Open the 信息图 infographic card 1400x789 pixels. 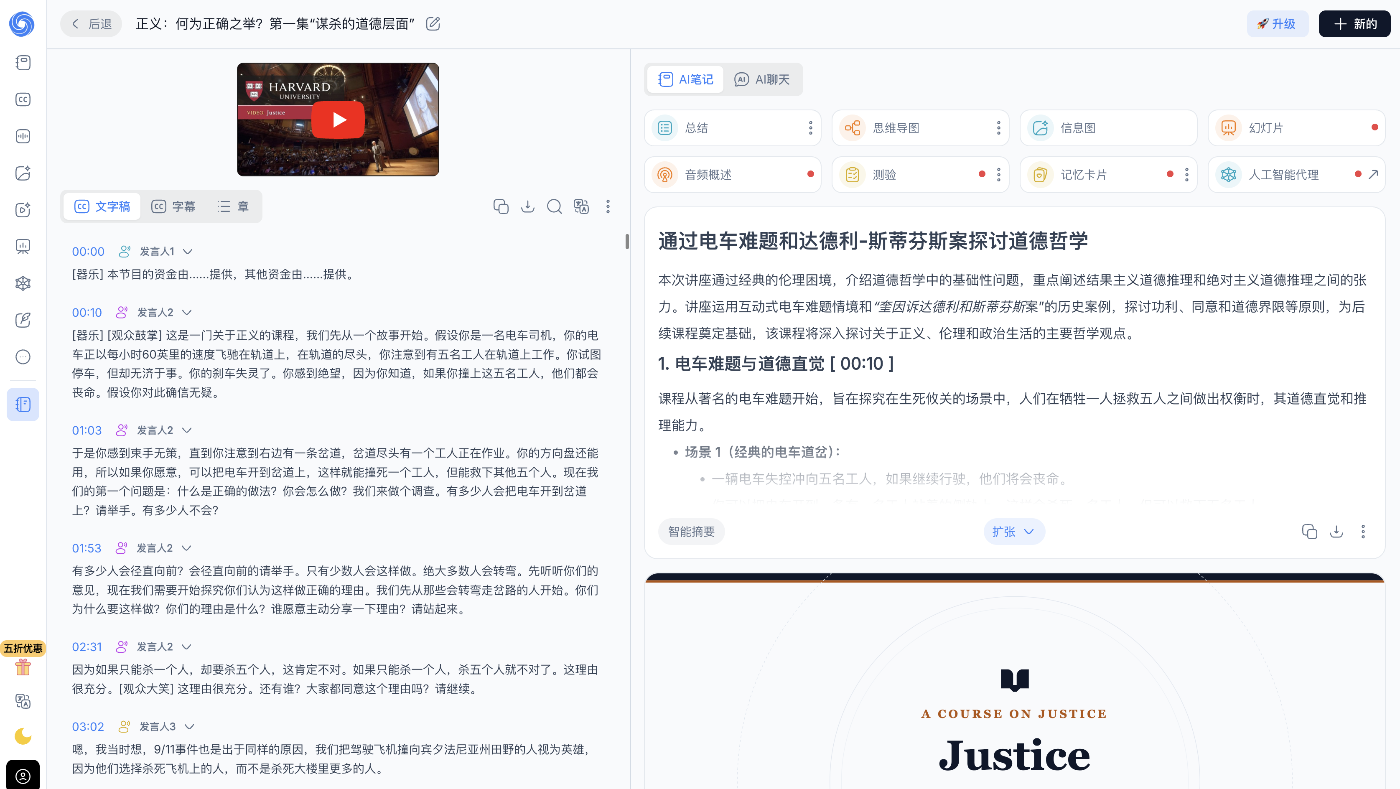click(x=1108, y=128)
